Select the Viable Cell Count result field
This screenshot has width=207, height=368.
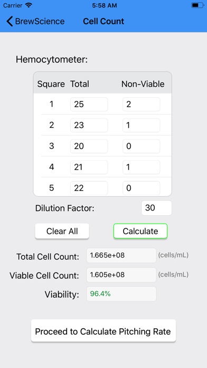121,274
